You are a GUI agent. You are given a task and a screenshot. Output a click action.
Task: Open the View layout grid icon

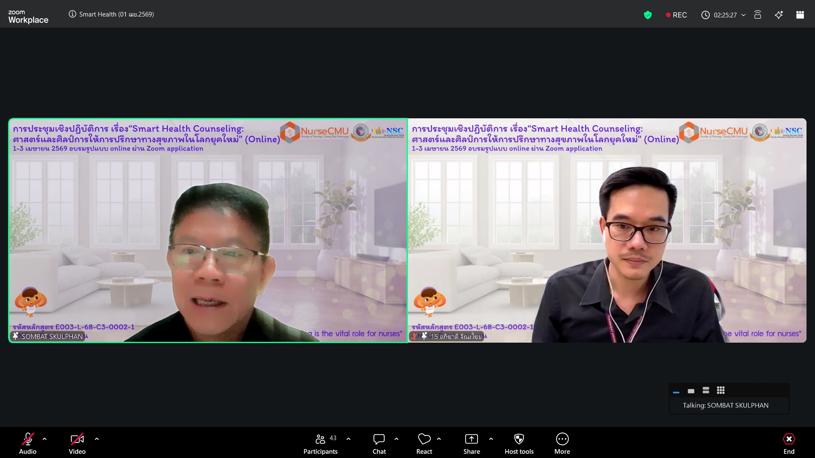[x=800, y=15]
